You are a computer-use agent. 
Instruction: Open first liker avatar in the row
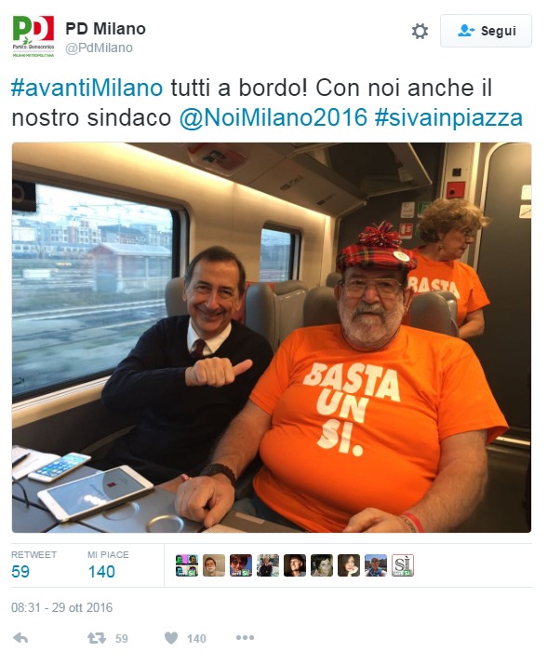pyautogui.click(x=187, y=565)
